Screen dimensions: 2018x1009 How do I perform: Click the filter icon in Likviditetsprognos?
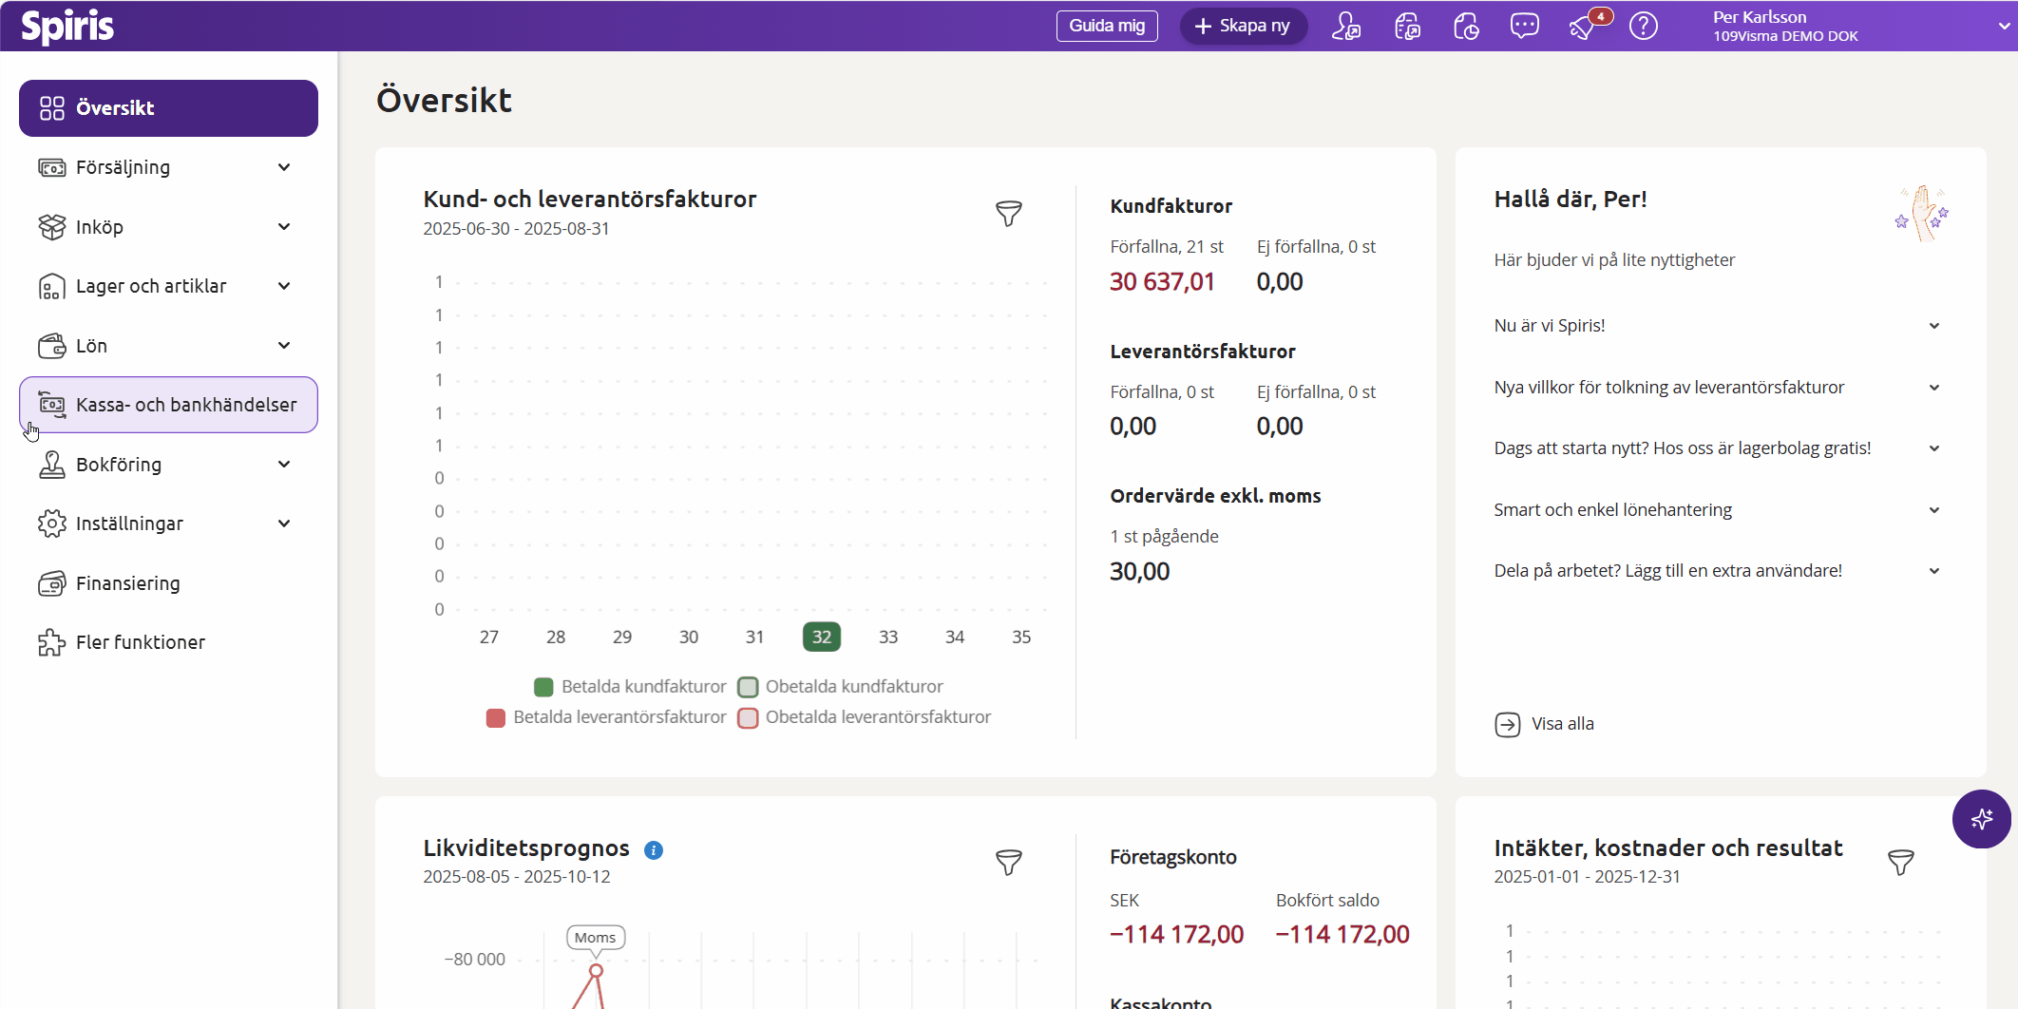(1008, 863)
